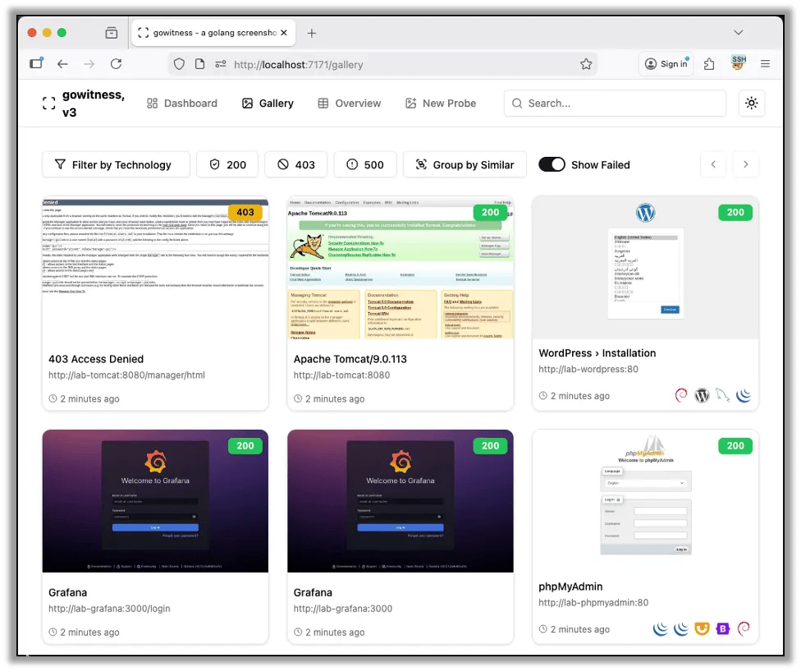
Task: Click the browser back arrow
Action: coord(62,64)
